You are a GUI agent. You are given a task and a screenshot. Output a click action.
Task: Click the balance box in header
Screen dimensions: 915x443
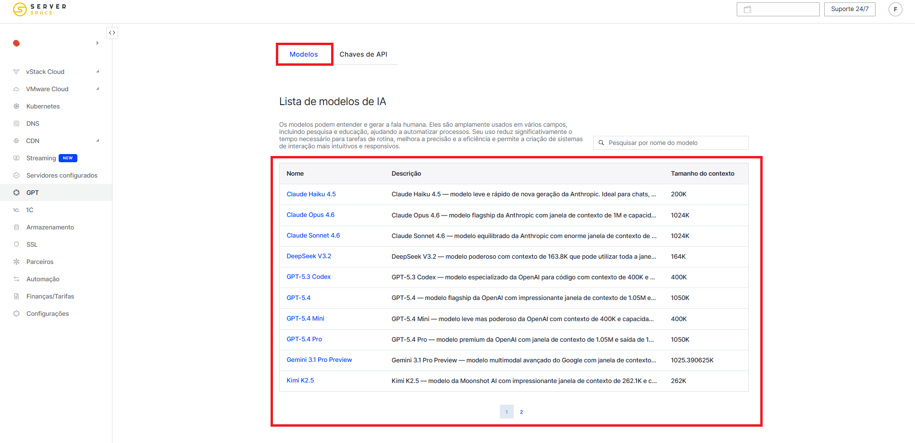click(x=778, y=9)
